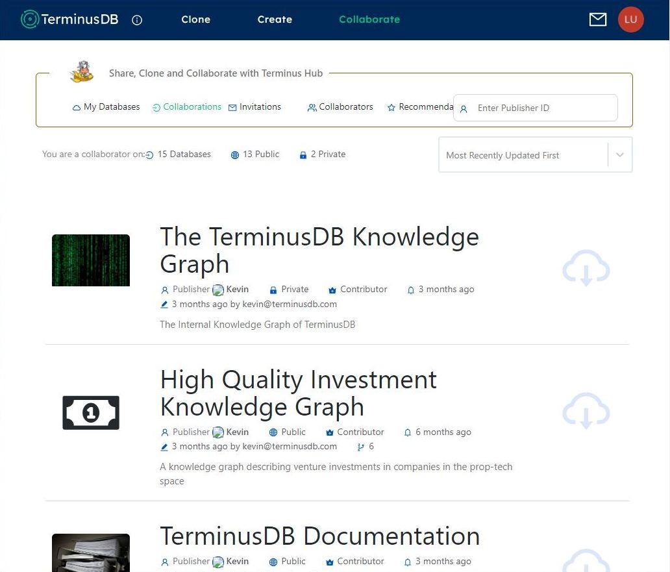Viewport: 670px width, 572px height.
Task: Click the Terminus Hub cowduck mascot icon
Action: coord(82,73)
